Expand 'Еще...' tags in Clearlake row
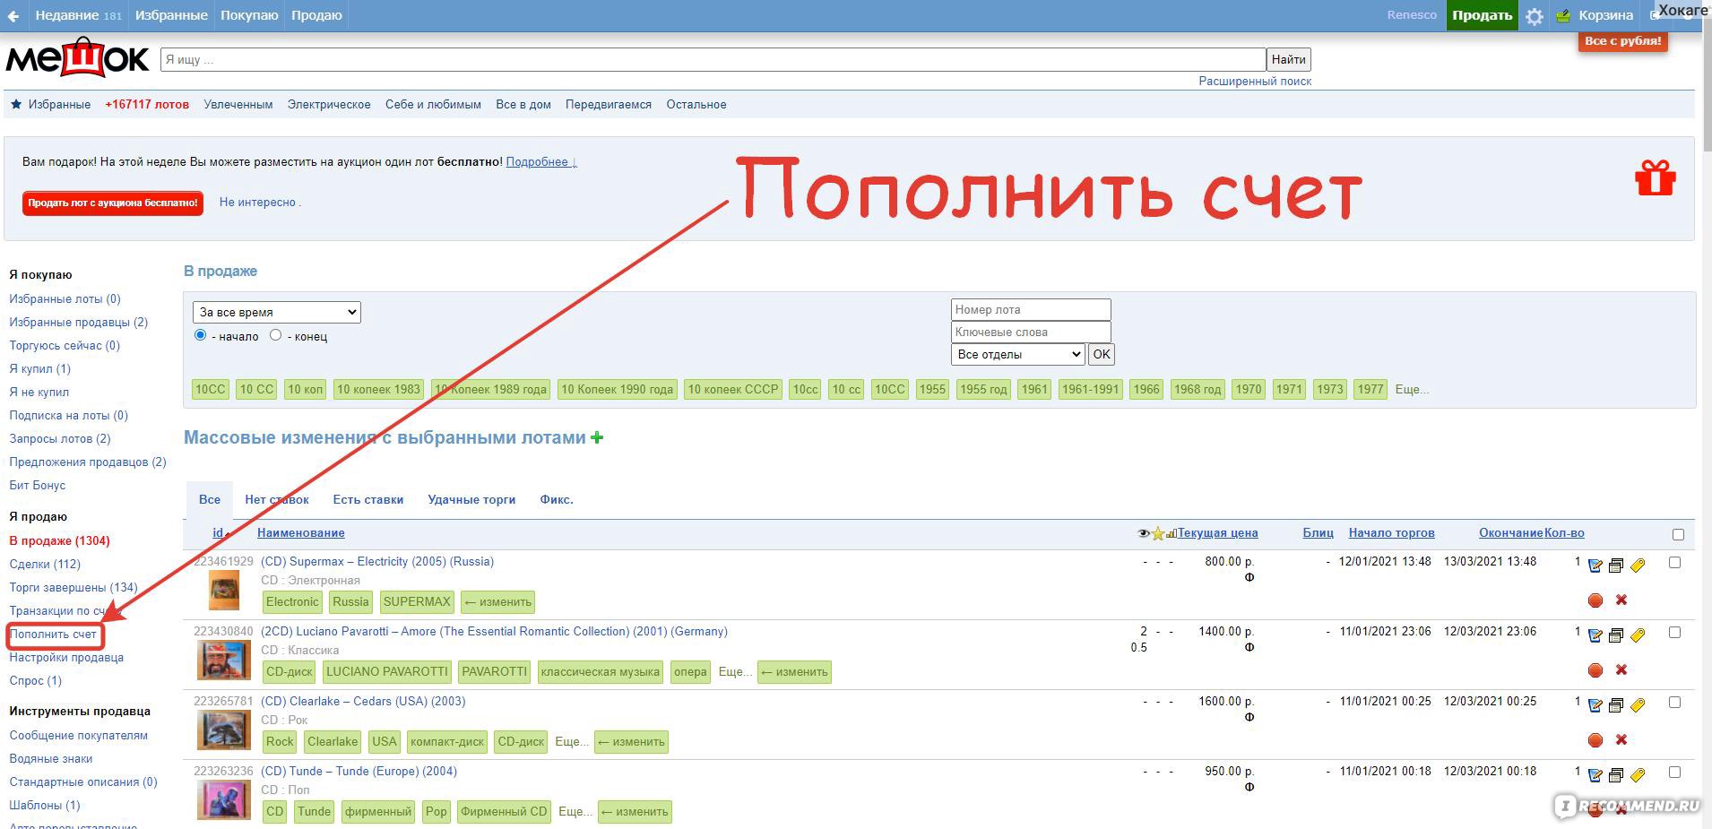 pyautogui.click(x=572, y=741)
